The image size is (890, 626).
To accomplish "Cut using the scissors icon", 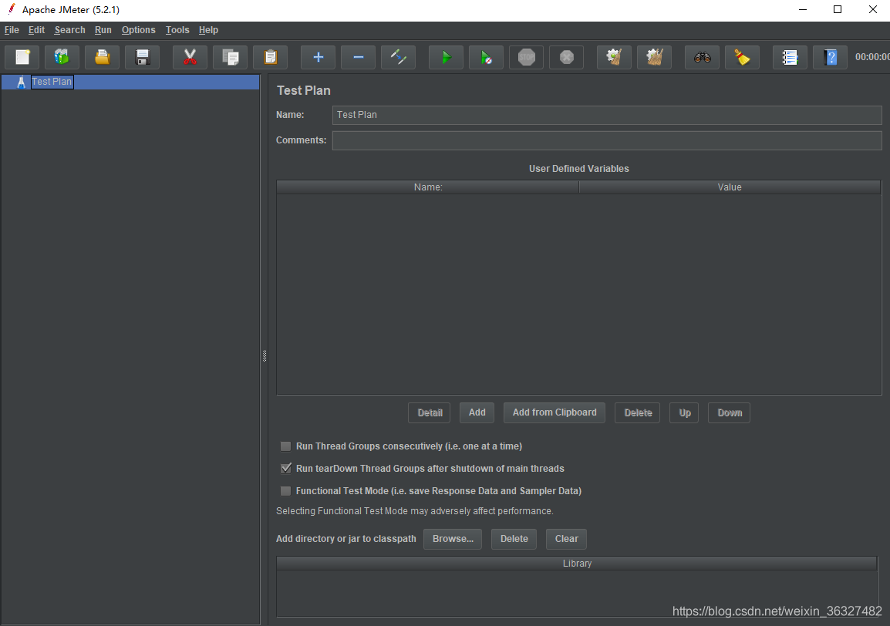I will pyautogui.click(x=190, y=57).
